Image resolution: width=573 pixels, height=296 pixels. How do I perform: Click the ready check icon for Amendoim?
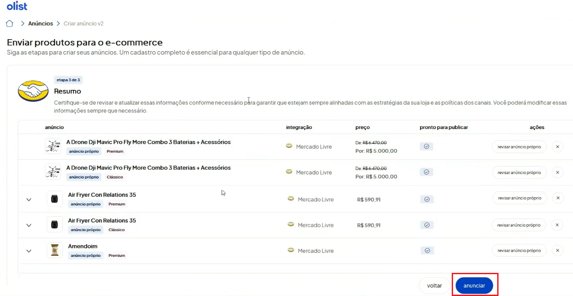click(427, 251)
